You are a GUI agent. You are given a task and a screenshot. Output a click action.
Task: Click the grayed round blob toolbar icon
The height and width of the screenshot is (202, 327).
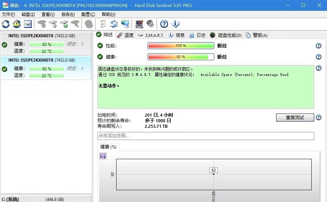[x=89, y=24]
